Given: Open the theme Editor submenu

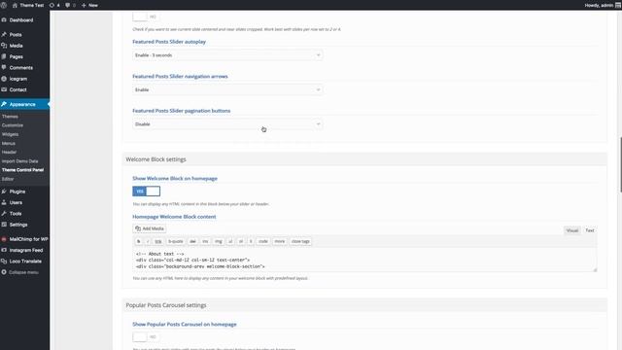Looking at the screenshot, I should (x=8, y=179).
